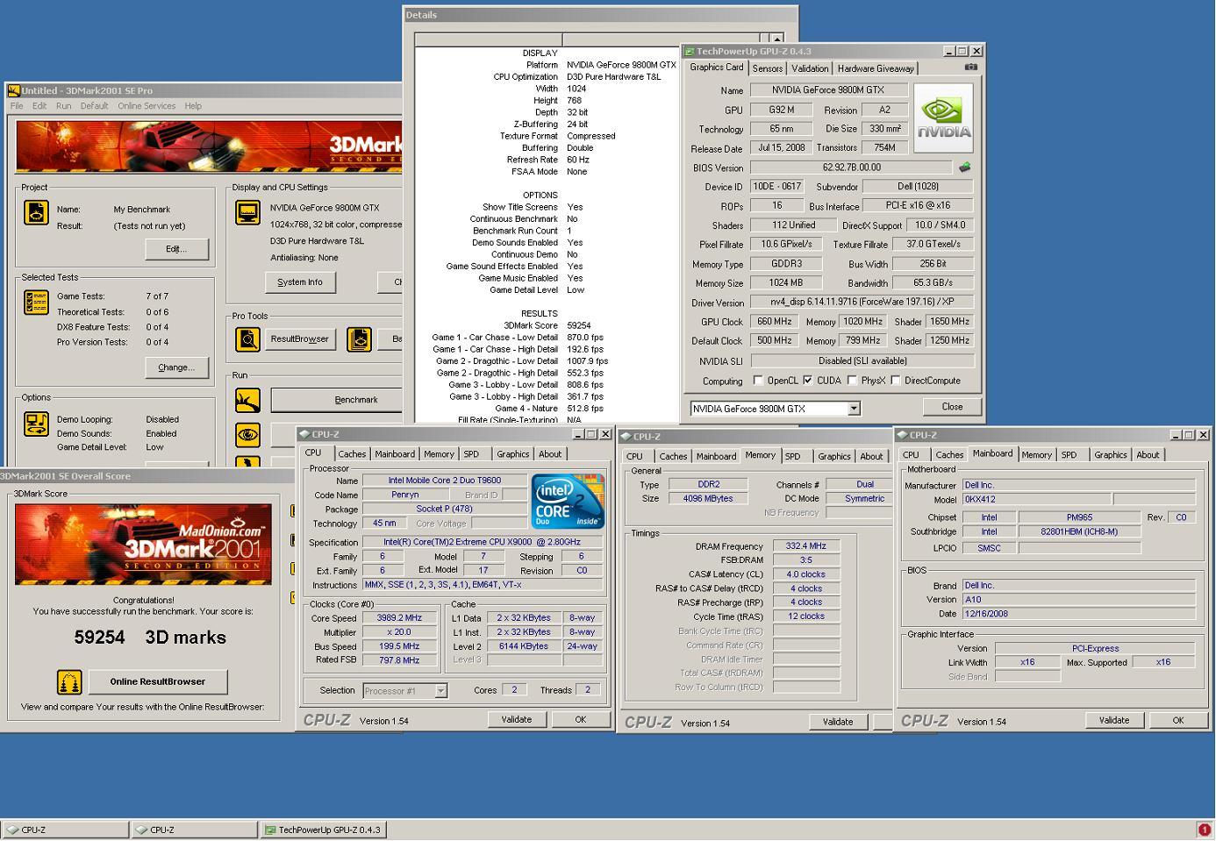Screen dimensions: 1216x841
Task: Click the red notification icon in system tray
Action: pos(1205,830)
